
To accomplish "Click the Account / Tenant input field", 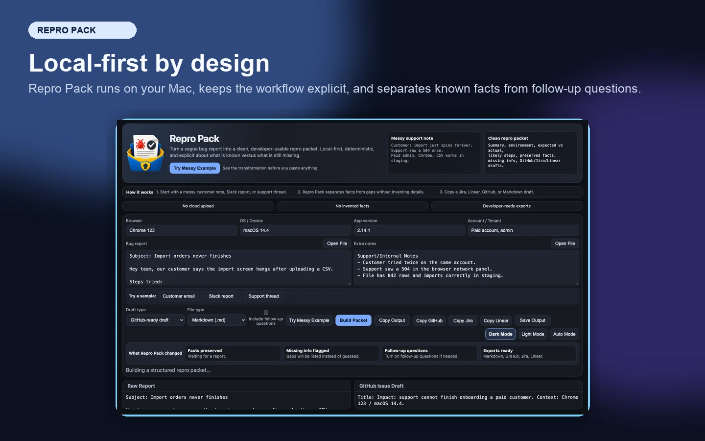I will (523, 230).
